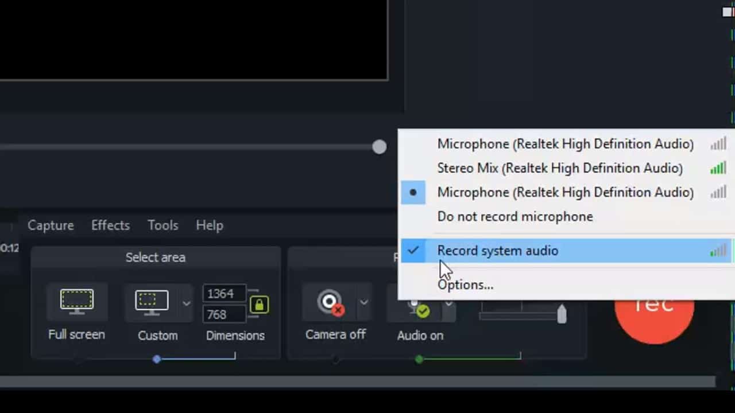The width and height of the screenshot is (735, 413).
Task: Expand the camera selection dropdown
Action: pos(364,302)
